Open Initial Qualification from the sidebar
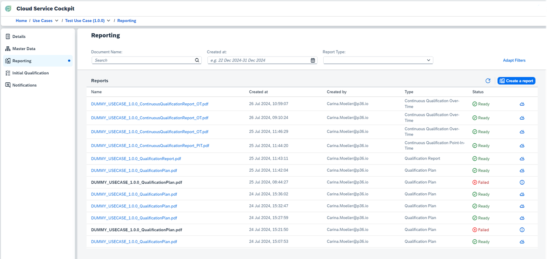This screenshot has height=259, width=547. 30,73
